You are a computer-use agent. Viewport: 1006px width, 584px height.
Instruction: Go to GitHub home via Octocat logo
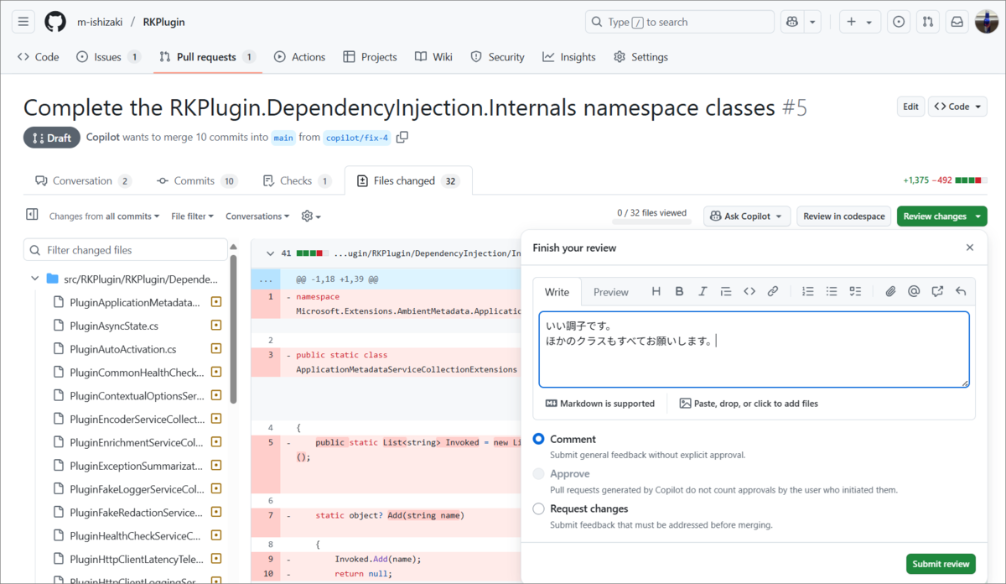coord(55,22)
